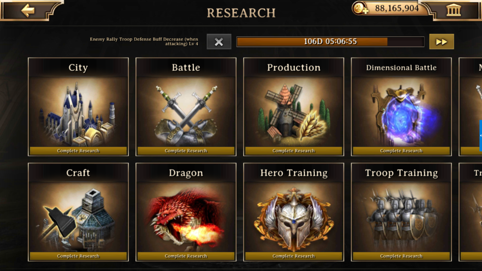The height and width of the screenshot is (271, 482).
Task: Add gold using the coin plus icon
Action: (x=360, y=8)
